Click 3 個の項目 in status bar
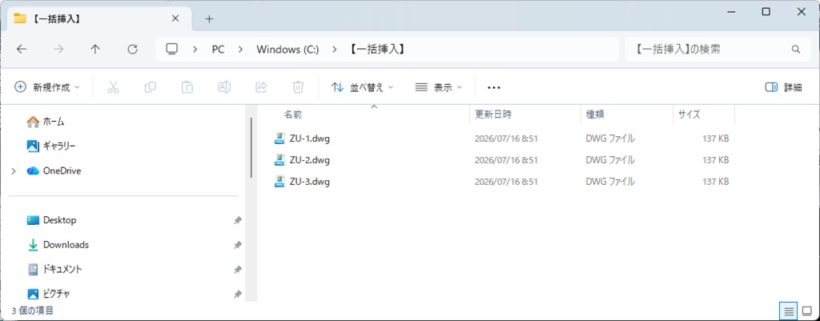 (32, 311)
